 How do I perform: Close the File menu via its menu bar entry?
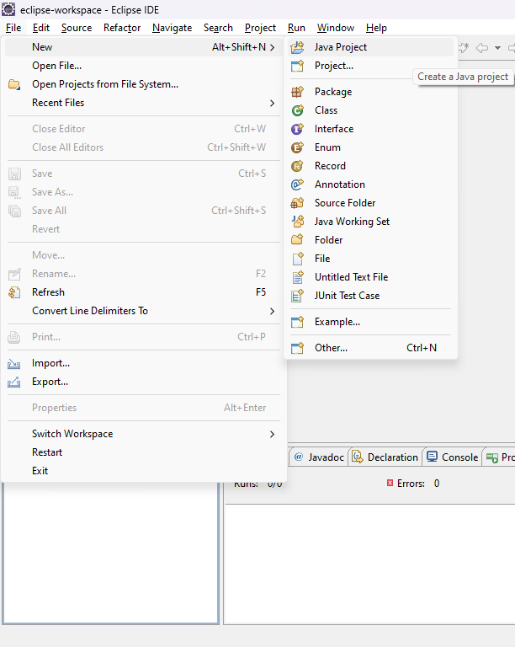click(x=13, y=28)
